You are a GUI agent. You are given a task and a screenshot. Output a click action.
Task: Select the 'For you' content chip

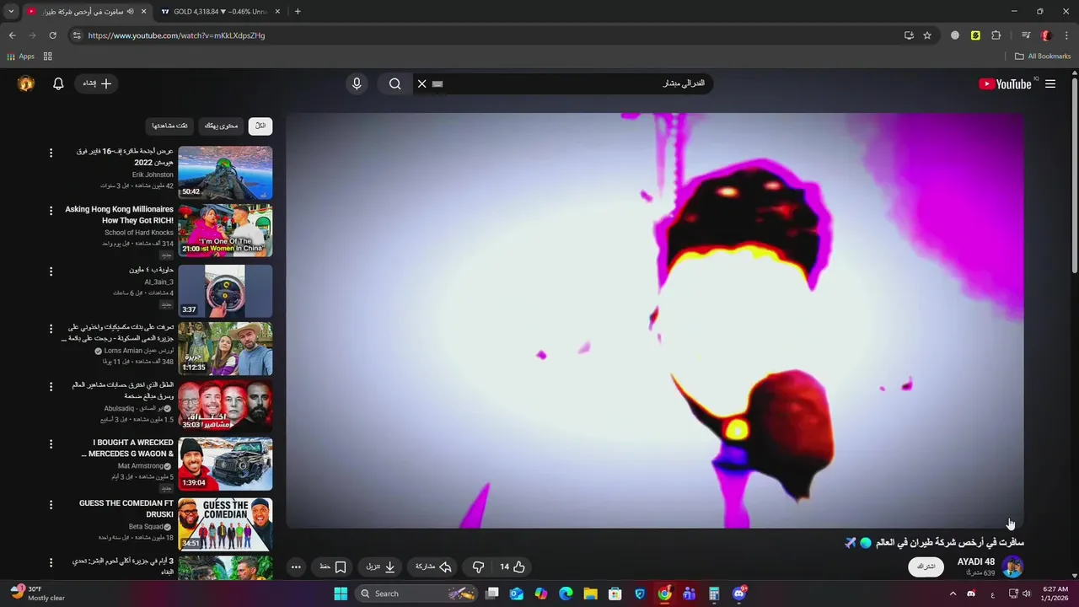[x=221, y=126]
